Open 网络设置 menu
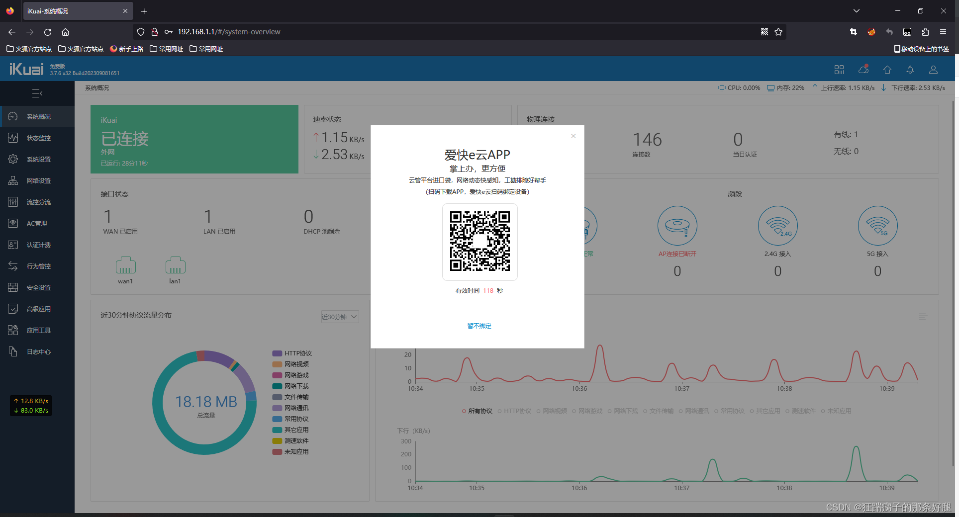Viewport: 959px width, 517px height. (37, 180)
